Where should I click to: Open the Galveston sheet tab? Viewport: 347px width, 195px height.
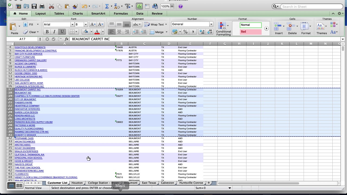(x=167, y=183)
